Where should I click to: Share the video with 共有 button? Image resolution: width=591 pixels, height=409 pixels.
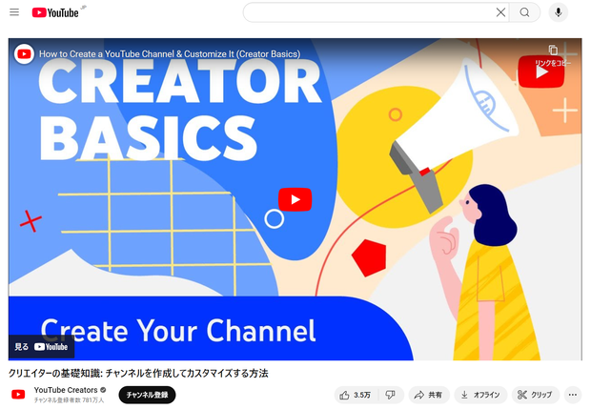[x=429, y=395]
